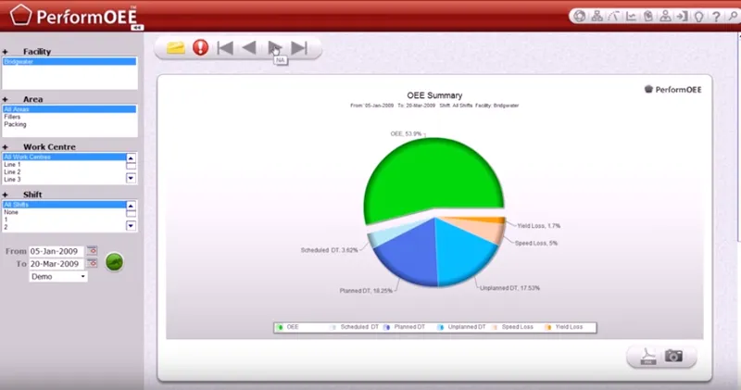Expand the Area section plus sign
The width and height of the screenshot is (741, 390).
tap(6, 99)
